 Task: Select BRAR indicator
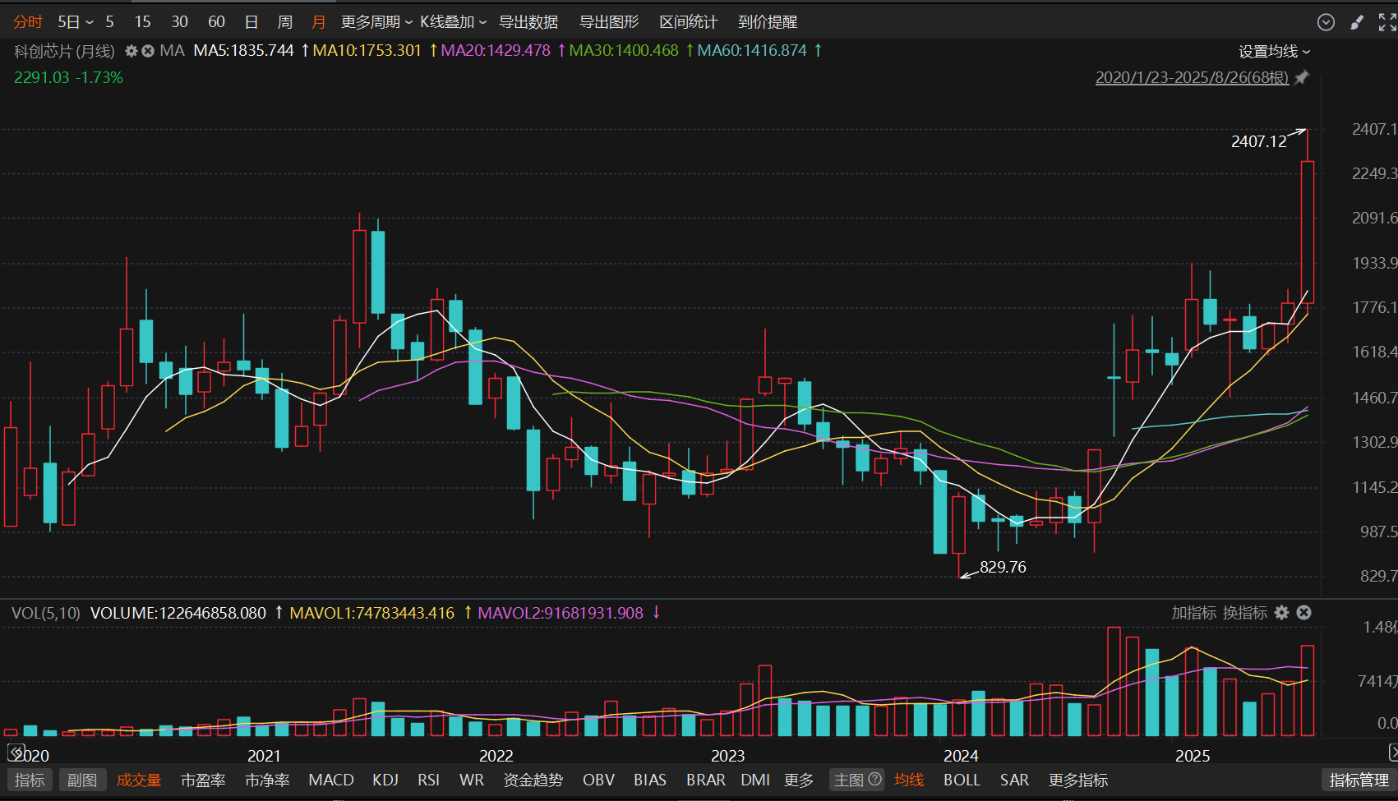point(706,780)
